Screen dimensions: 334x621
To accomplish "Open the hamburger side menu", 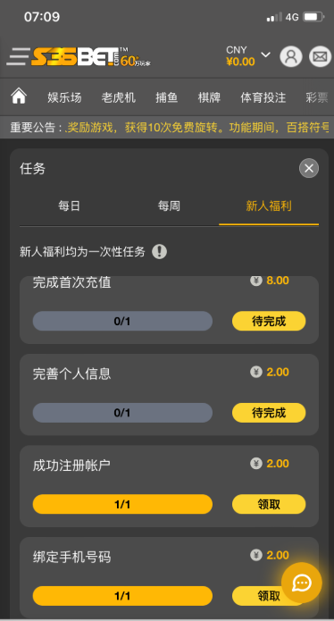I will [x=18, y=56].
